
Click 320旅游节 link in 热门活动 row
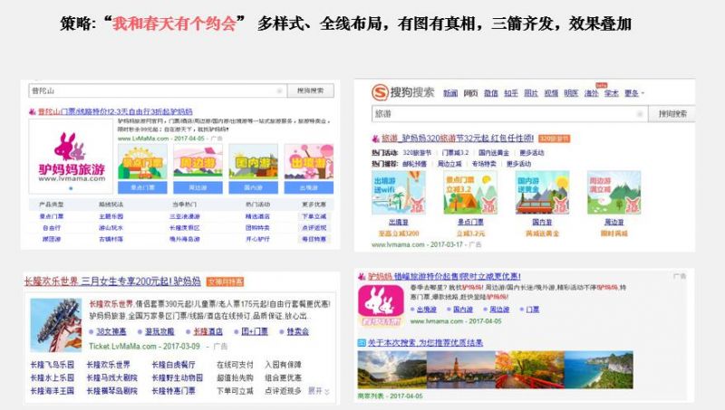pyautogui.click(x=417, y=153)
